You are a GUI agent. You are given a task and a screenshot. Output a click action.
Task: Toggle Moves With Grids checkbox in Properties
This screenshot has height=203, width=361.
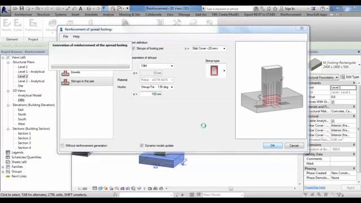click(x=333, y=101)
